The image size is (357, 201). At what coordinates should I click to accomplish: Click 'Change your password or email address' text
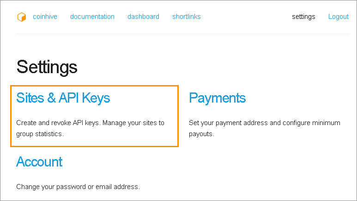click(x=78, y=187)
